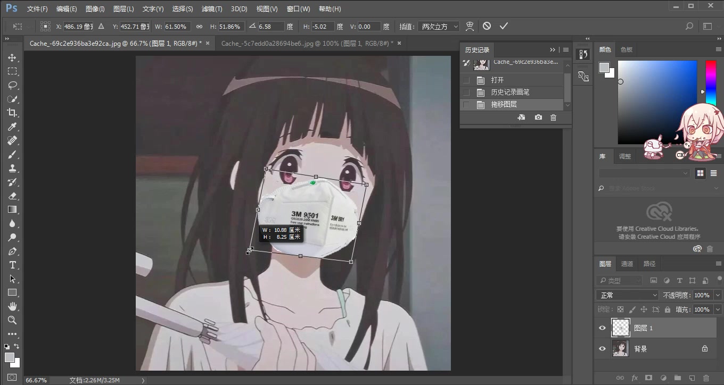Image resolution: width=724 pixels, height=385 pixels.
Task: Open blend mode dropdown 正常
Action: pyautogui.click(x=628, y=295)
